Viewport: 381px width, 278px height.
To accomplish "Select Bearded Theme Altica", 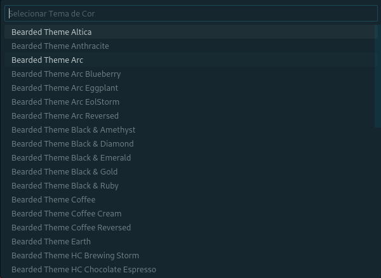I will click(51, 32).
